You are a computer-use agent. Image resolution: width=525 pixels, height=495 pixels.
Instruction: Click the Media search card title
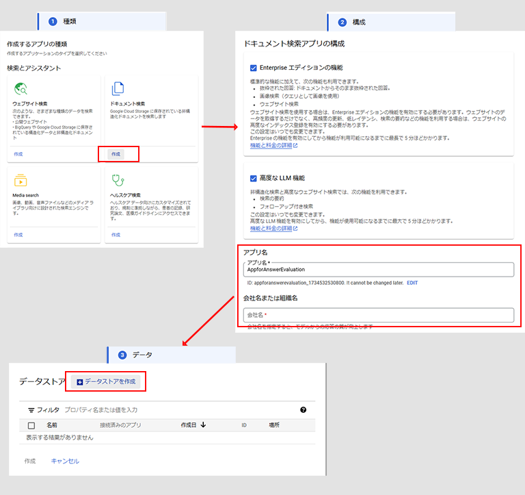point(26,195)
